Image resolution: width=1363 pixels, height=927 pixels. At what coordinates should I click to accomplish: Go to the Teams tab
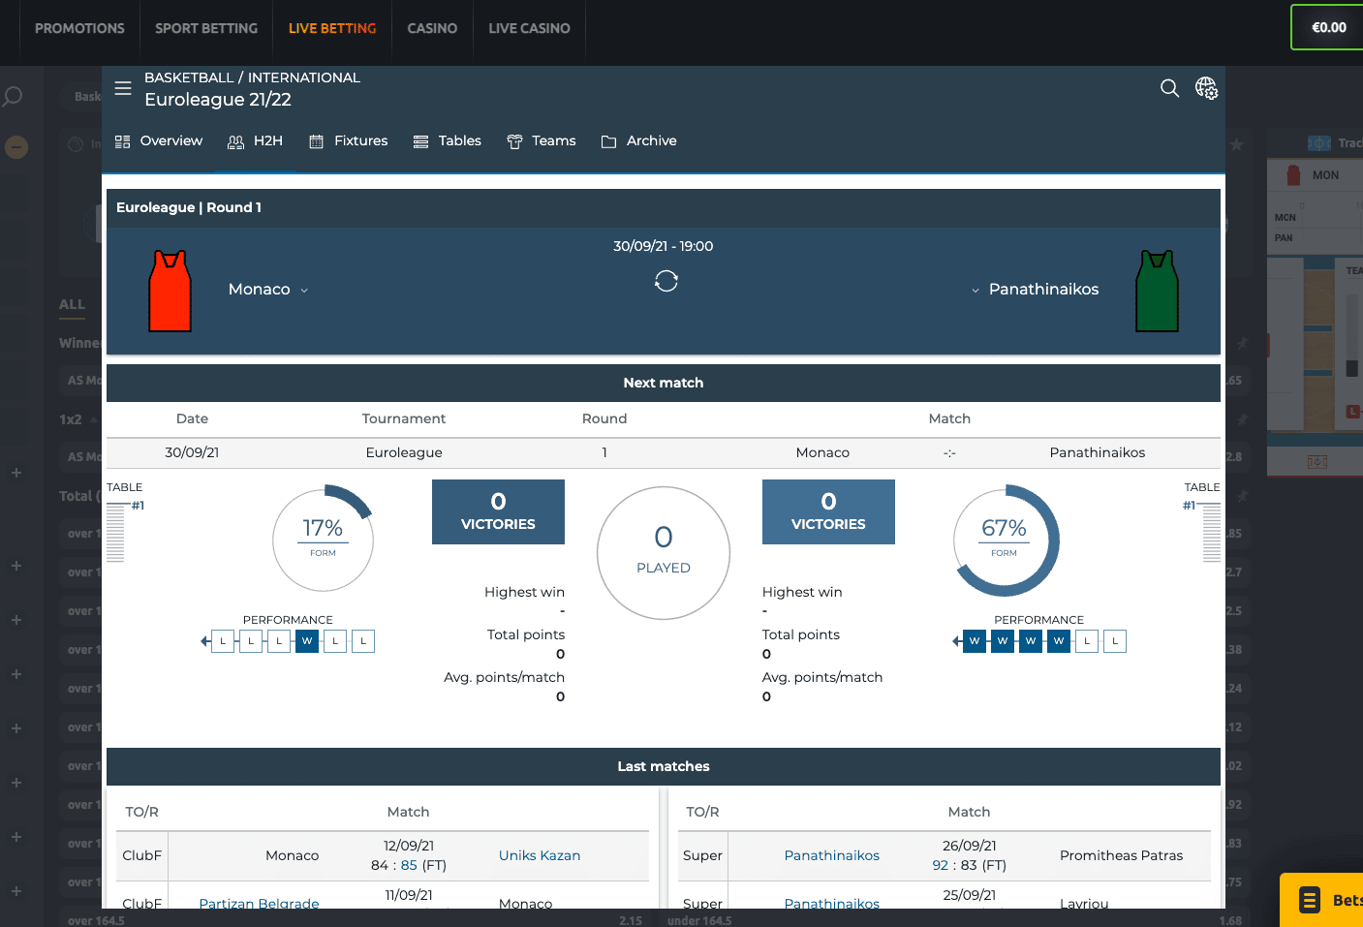(x=542, y=141)
